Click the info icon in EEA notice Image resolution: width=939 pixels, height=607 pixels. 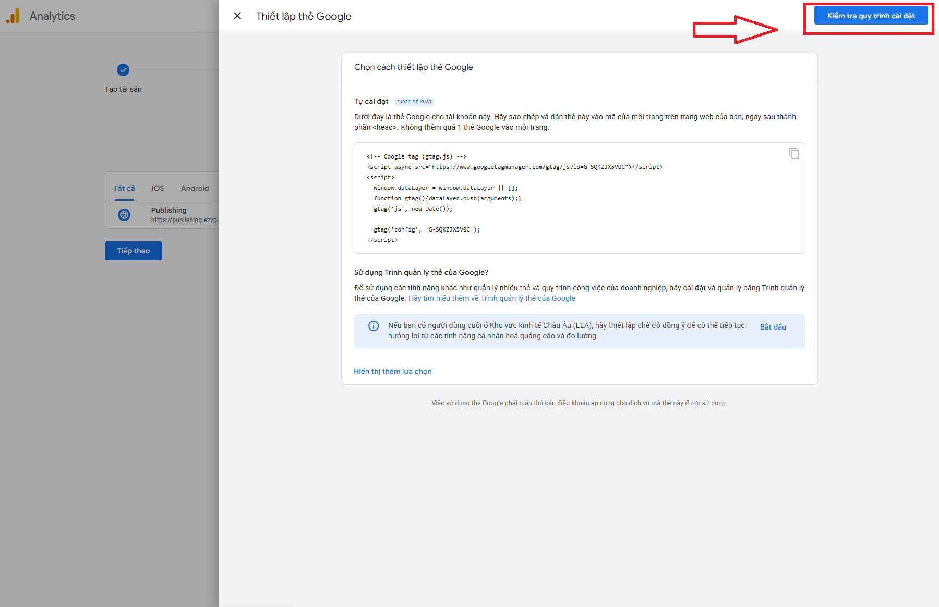pos(374,326)
